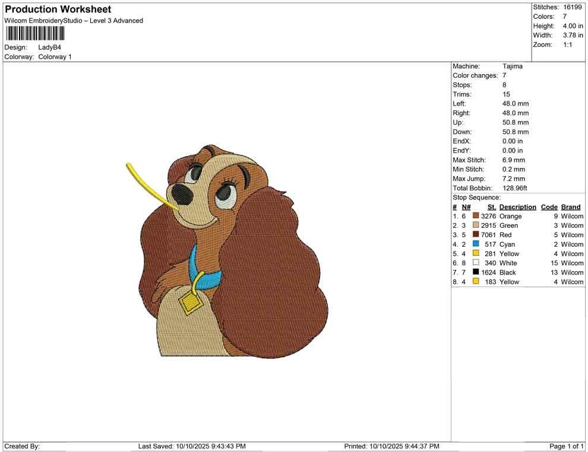Click the Total Bobbin value '128.96ft'
The height and width of the screenshot is (452, 588).
pyautogui.click(x=515, y=188)
